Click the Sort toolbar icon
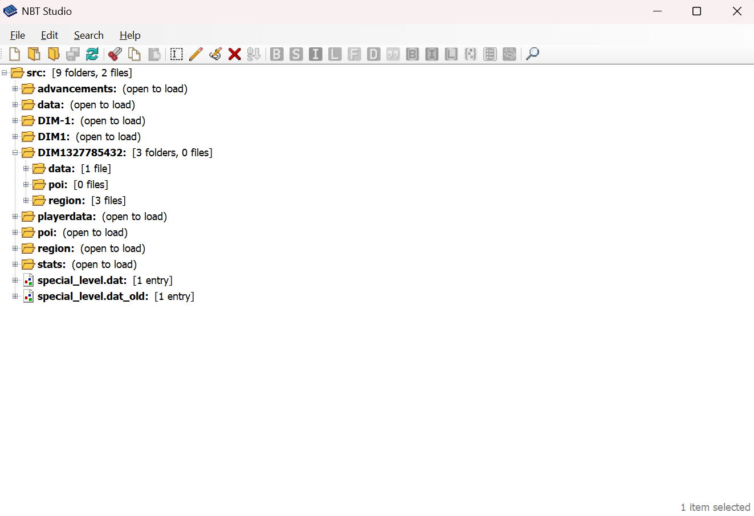This screenshot has height=516, width=754. coord(254,54)
